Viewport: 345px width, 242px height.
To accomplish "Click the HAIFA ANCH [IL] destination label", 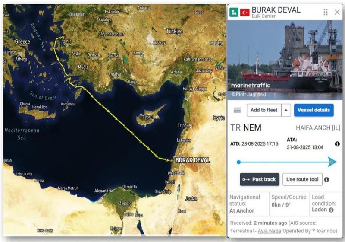I will (x=318, y=128).
